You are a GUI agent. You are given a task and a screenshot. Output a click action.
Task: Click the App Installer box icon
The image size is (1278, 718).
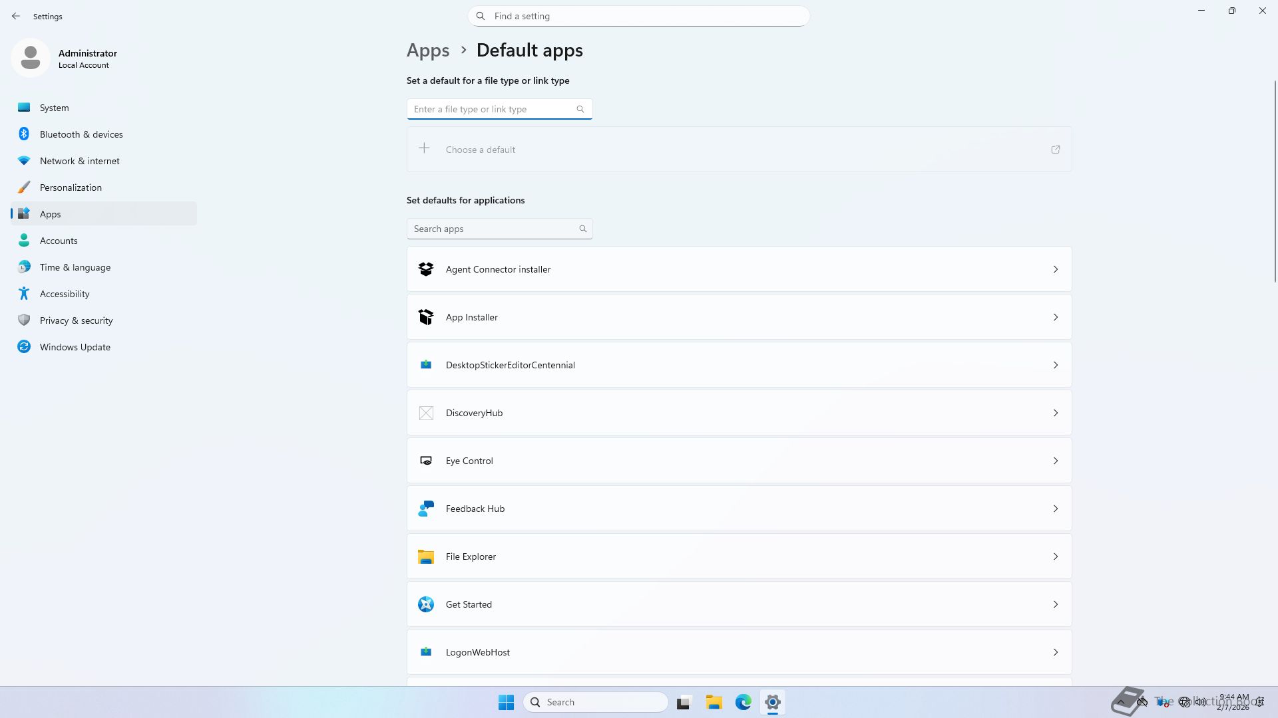point(426,317)
